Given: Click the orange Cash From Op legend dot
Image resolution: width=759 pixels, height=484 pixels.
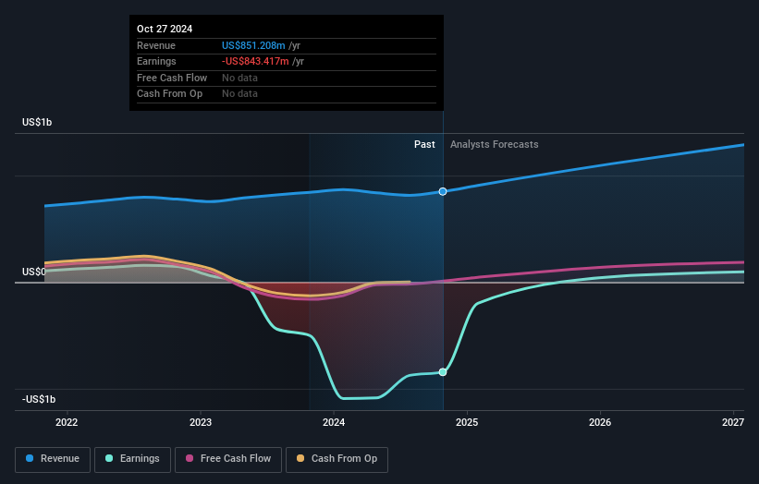Looking at the screenshot, I should [x=300, y=458].
